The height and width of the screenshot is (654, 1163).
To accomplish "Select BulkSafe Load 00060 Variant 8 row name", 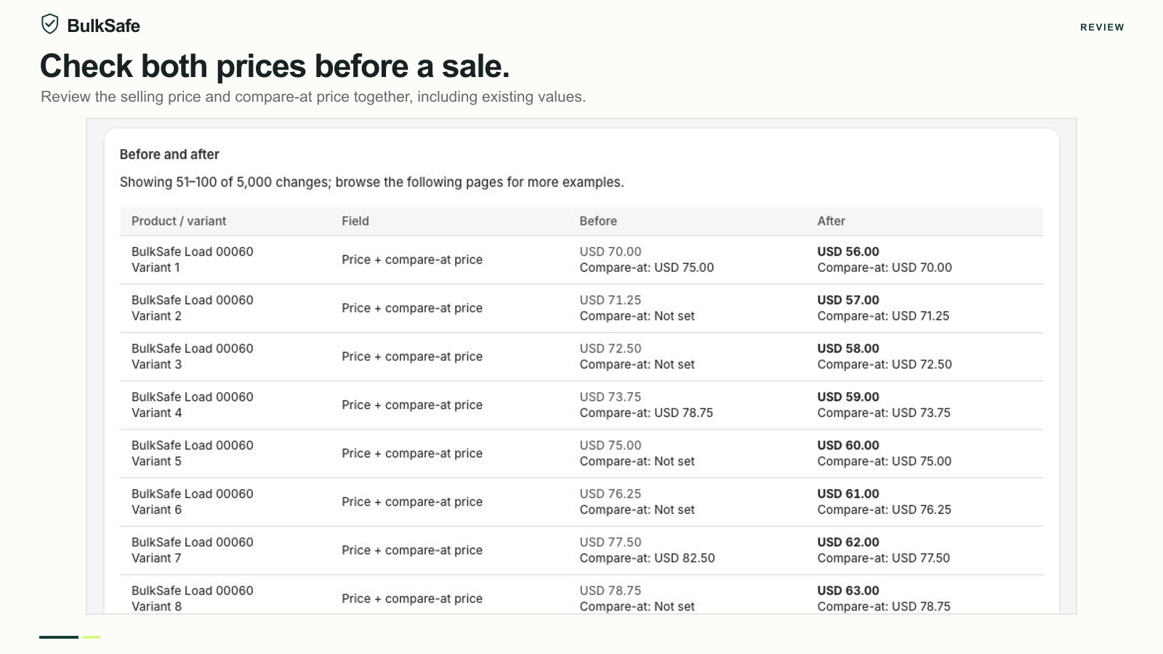I will pos(193,598).
